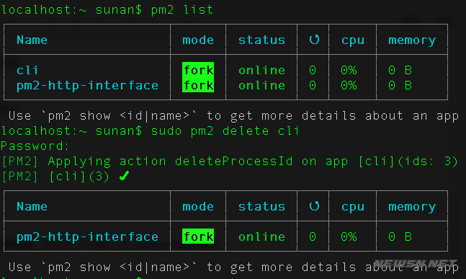Screen dimensions: 466x279
Task: Click the 'pm2 list' command text
Action: coord(182,10)
